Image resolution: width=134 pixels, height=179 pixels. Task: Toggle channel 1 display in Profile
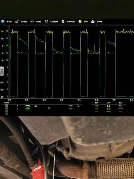7,106
